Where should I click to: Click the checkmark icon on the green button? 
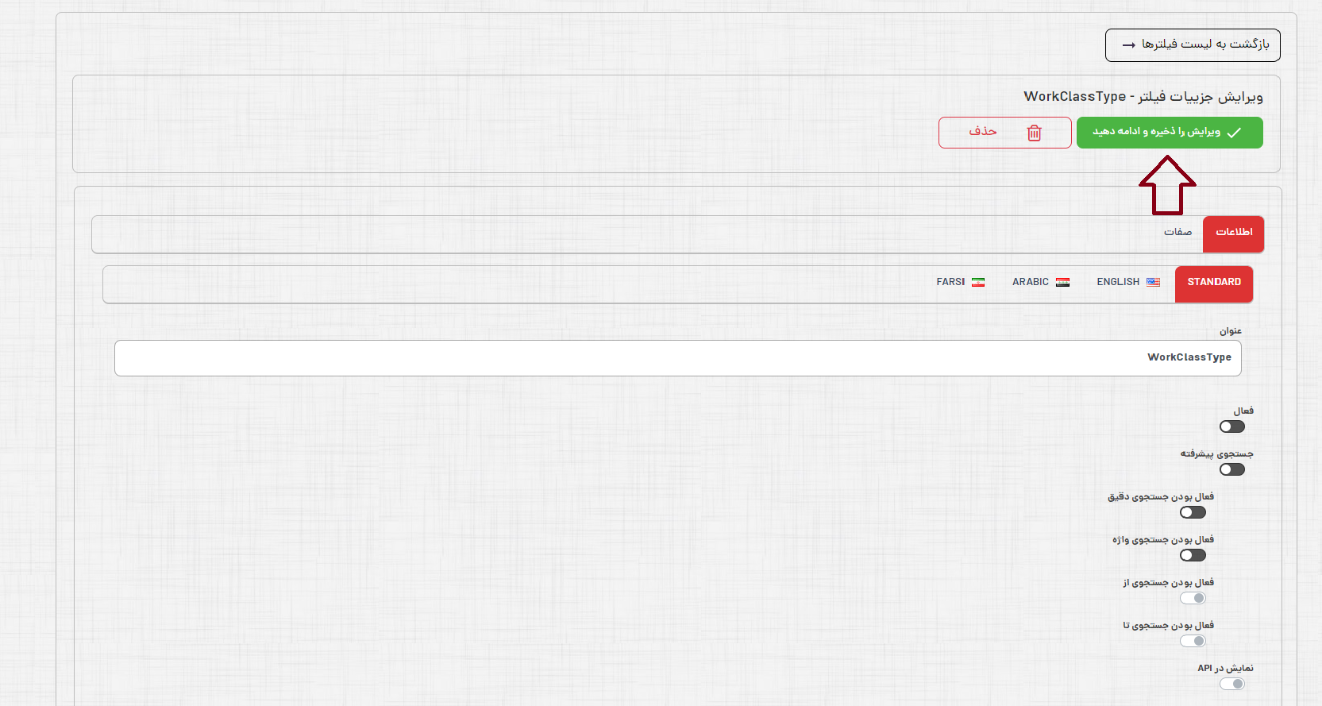[1234, 133]
